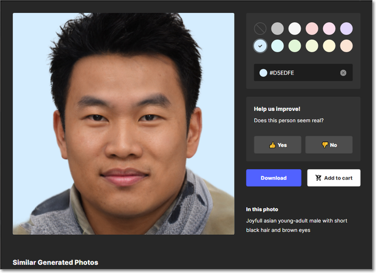376x273 pixels.
Task: Click the thumbs-up icon on Yes
Action: 272,145
